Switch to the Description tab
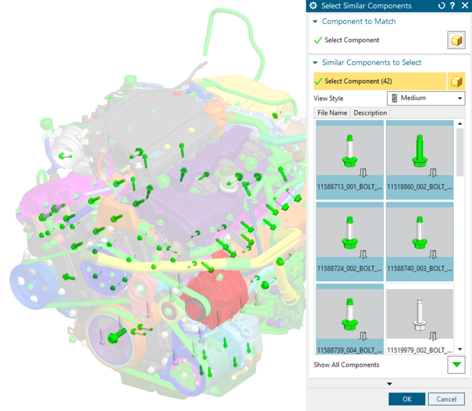The width and height of the screenshot is (472, 411). point(370,112)
